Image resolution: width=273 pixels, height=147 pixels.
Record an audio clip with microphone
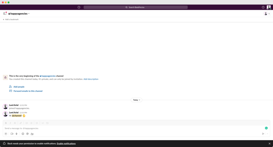[x=17, y=134]
